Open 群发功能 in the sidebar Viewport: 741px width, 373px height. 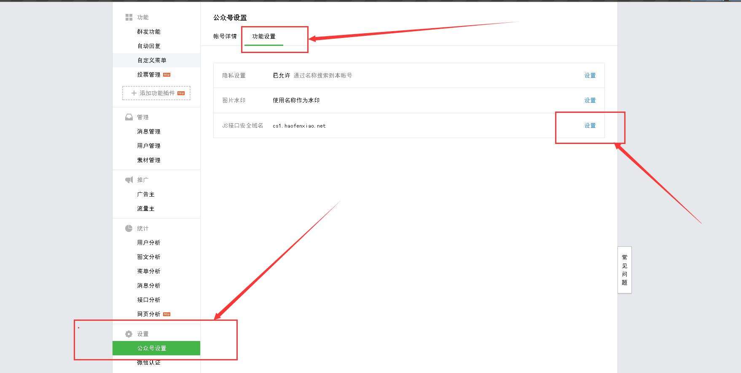pyautogui.click(x=149, y=32)
